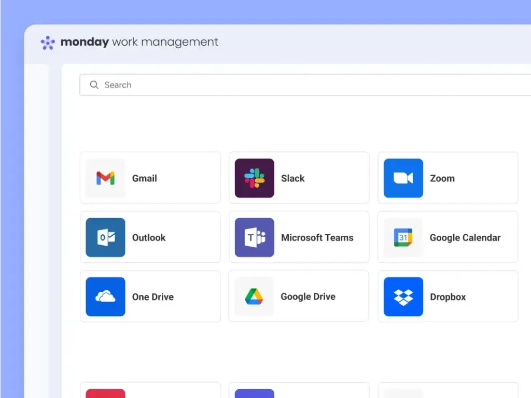This screenshot has width=531, height=398.
Task: Click the One Drive label text
Action: coord(153,297)
